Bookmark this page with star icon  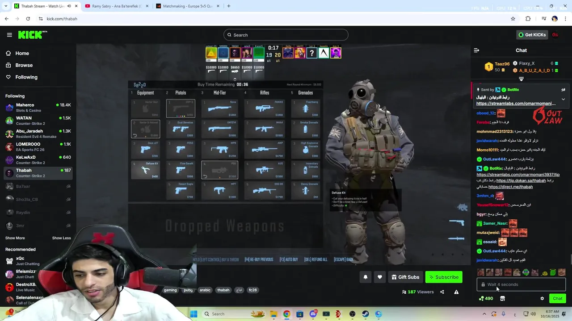point(513,19)
